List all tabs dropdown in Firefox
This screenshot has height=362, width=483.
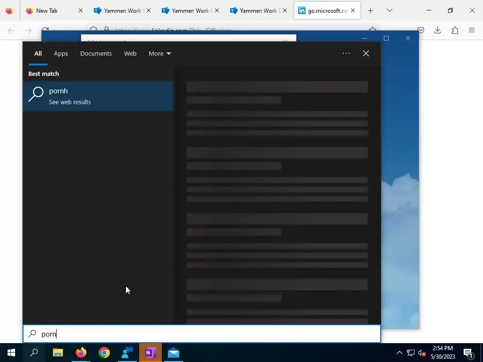[x=389, y=10]
